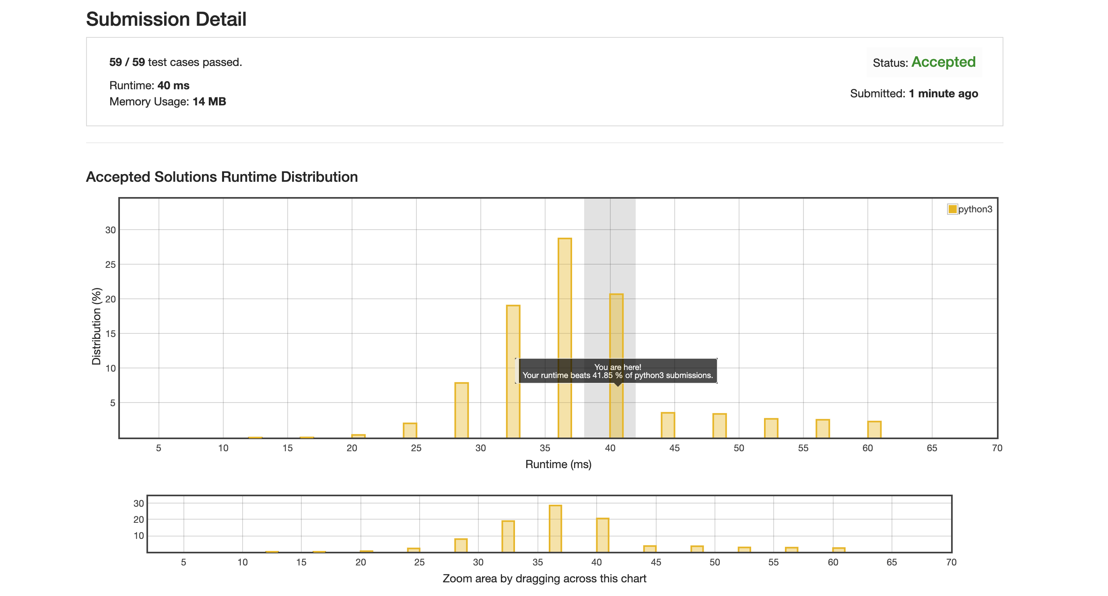Click the highlighted 40 ms runtime bar

tap(616, 327)
